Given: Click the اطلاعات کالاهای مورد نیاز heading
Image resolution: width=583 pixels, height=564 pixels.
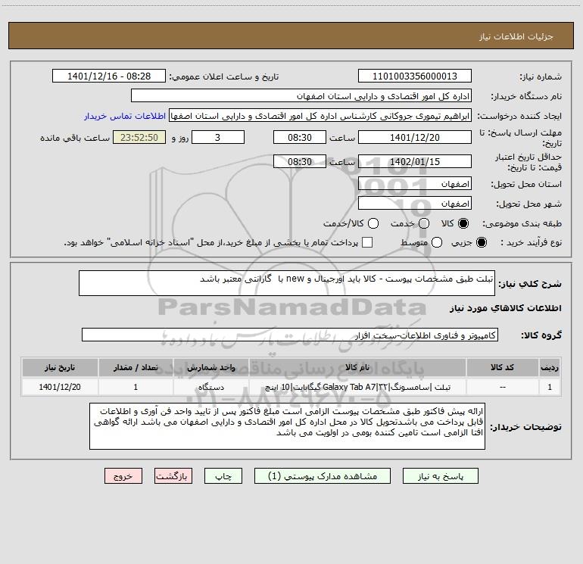Looking at the screenshot, I should [505, 308].
